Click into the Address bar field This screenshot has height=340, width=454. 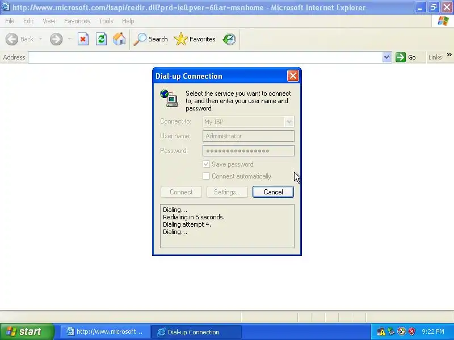(x=205, y=57)
